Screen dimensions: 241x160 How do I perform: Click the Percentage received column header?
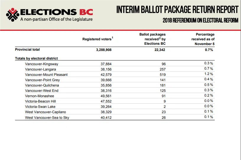[x=203, y=39]
